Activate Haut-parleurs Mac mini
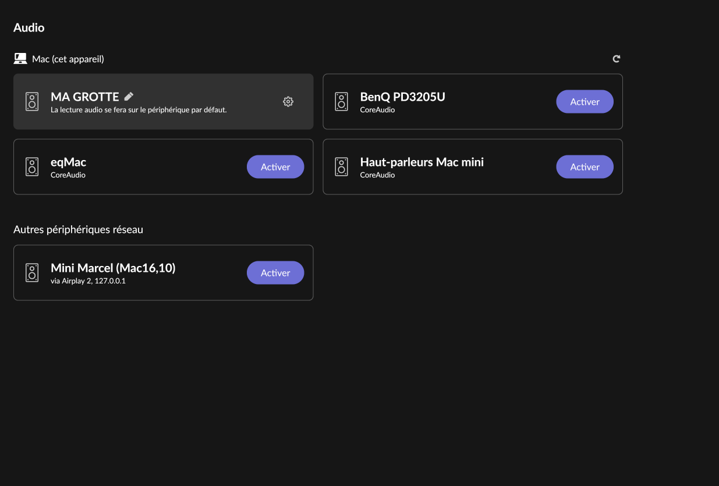Image resolution: width=719 pixels, height=486 pixels. click(x=585, y=167)
